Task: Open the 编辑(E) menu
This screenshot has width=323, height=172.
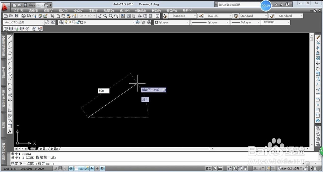Action: click(33, 11)
